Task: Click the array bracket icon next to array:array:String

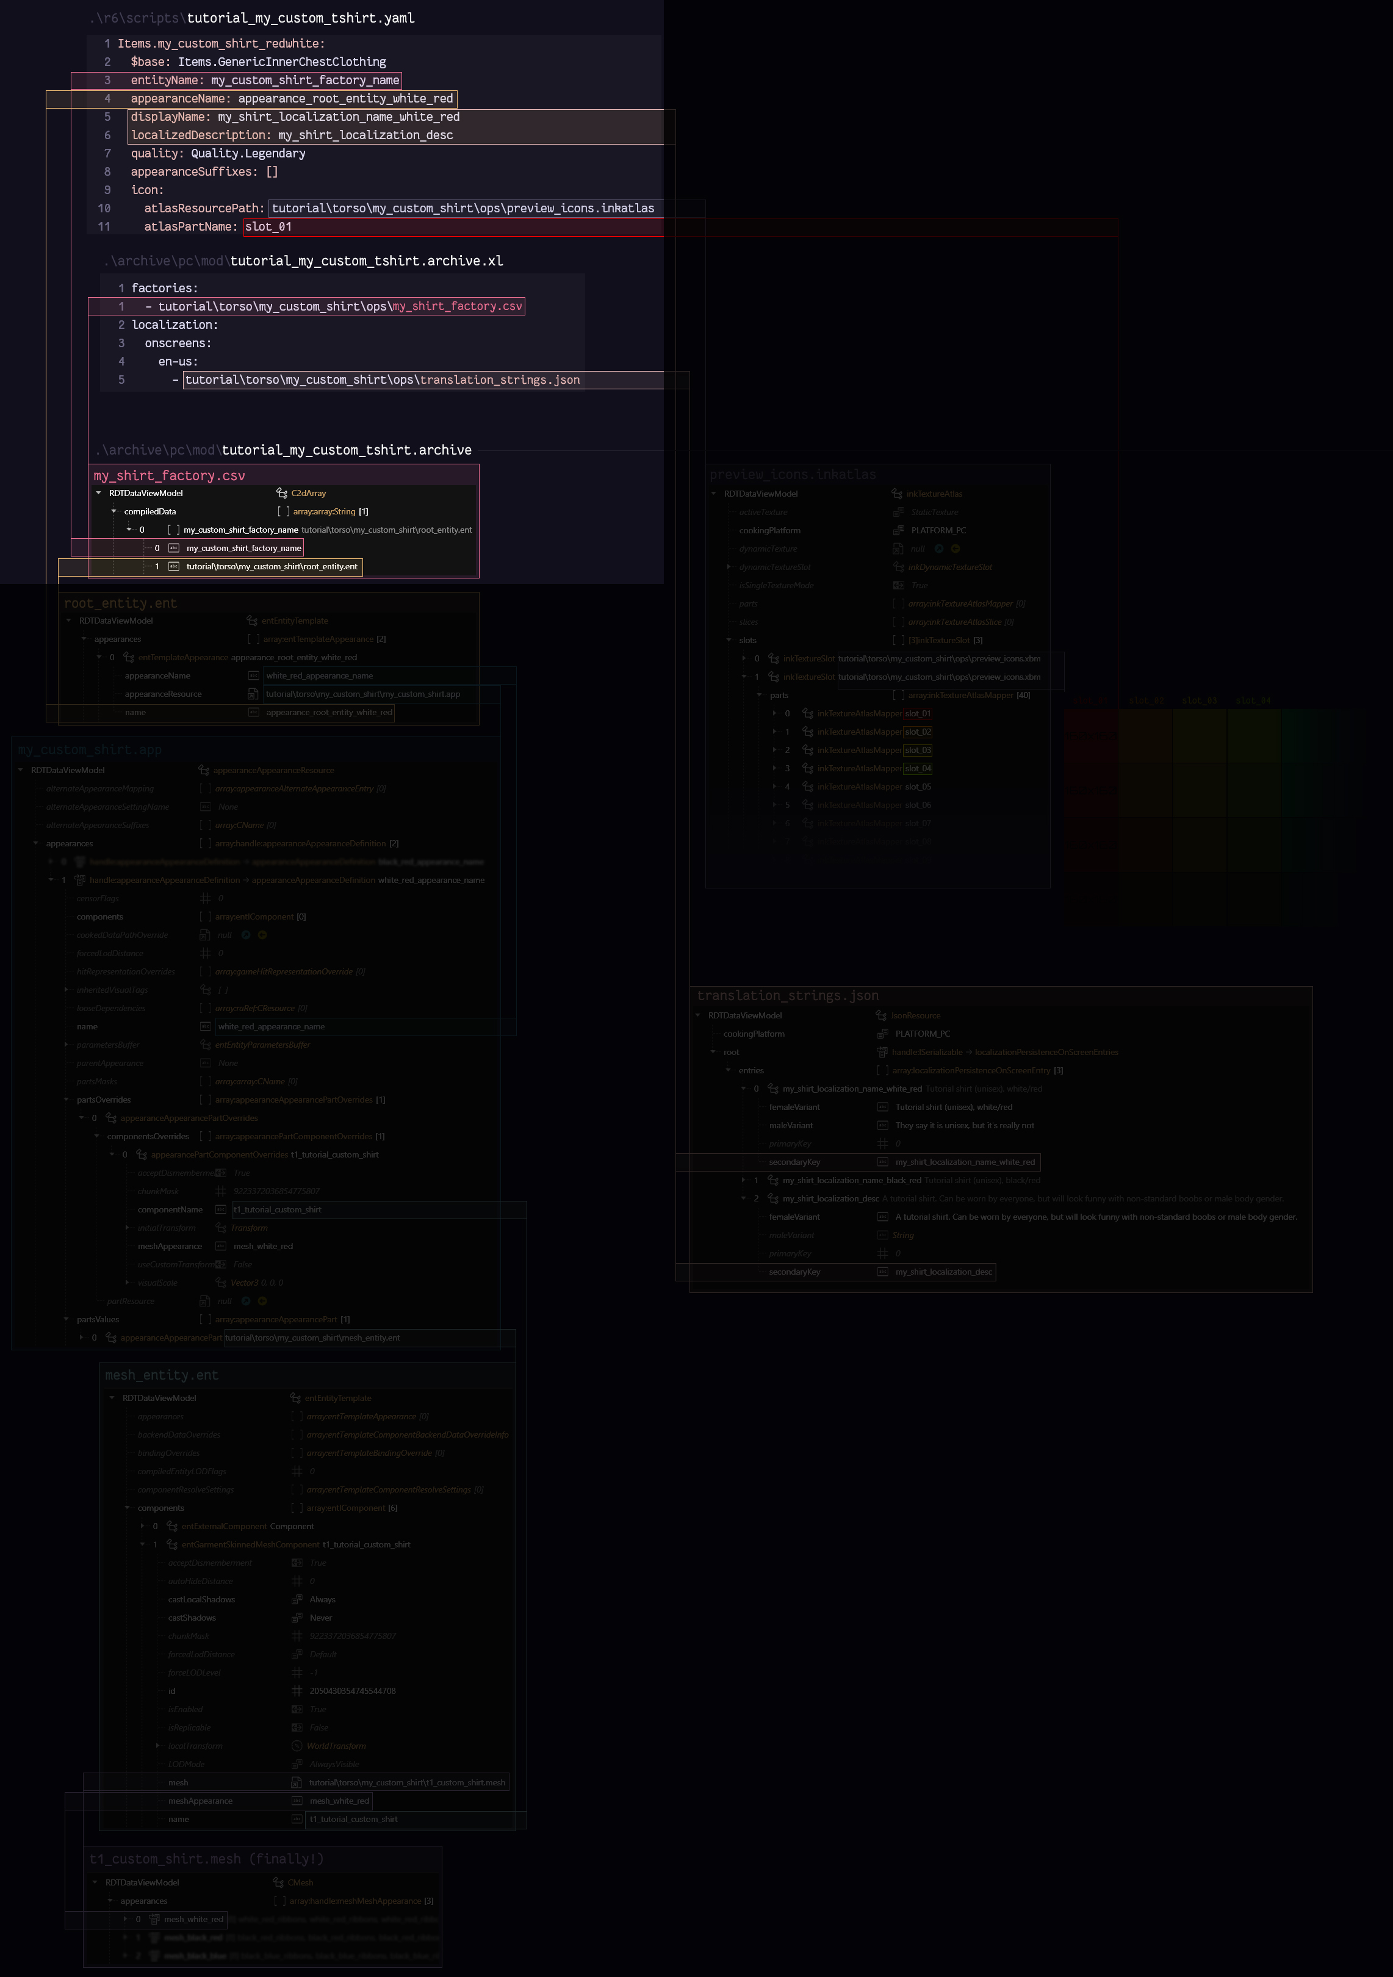Action: click(283, 511)
